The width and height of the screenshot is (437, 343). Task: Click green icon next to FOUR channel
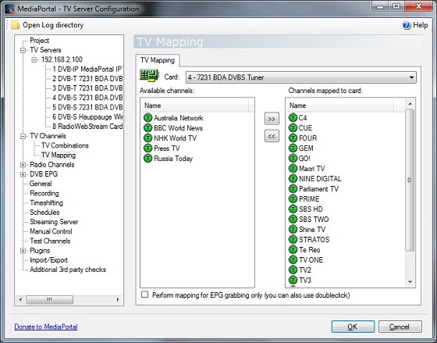point(293,138)
